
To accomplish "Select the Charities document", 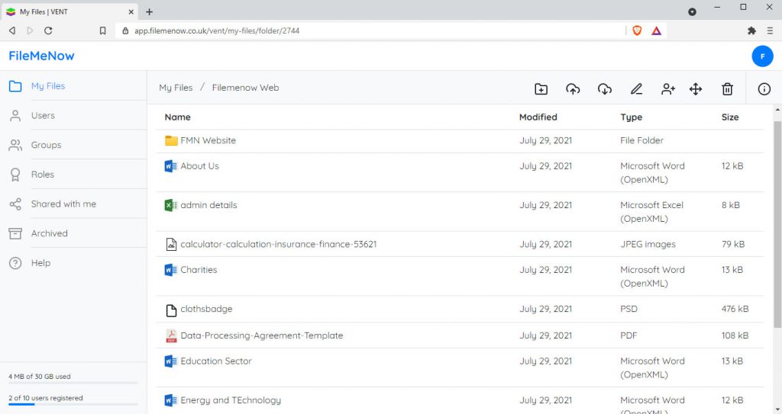I will (199, 270).
